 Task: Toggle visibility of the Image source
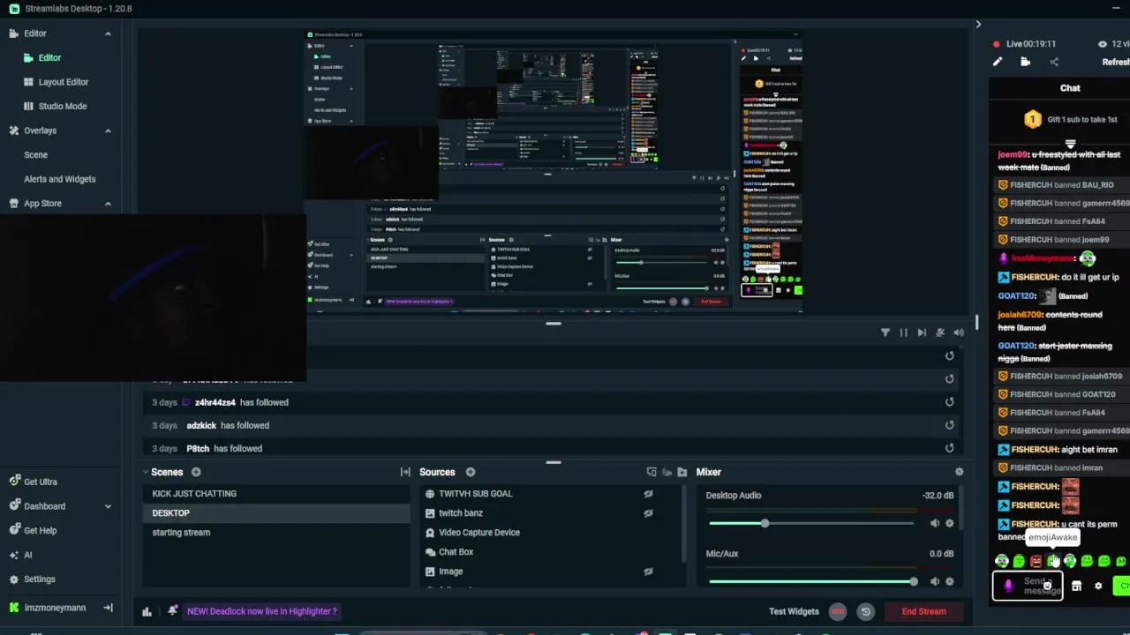tap(648, 571)
